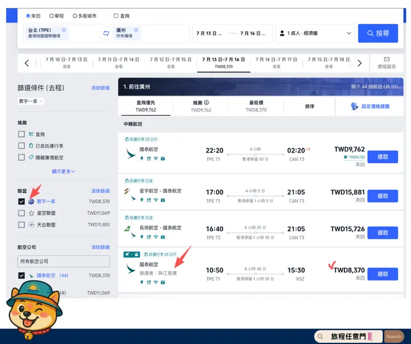Click EVA Air logo on 16:40 flight

pos(127,229)
